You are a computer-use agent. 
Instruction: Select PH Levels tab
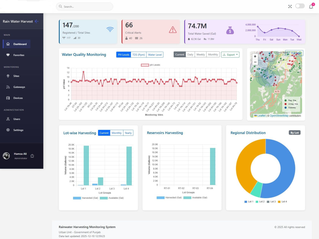click(x=123, y=55)
